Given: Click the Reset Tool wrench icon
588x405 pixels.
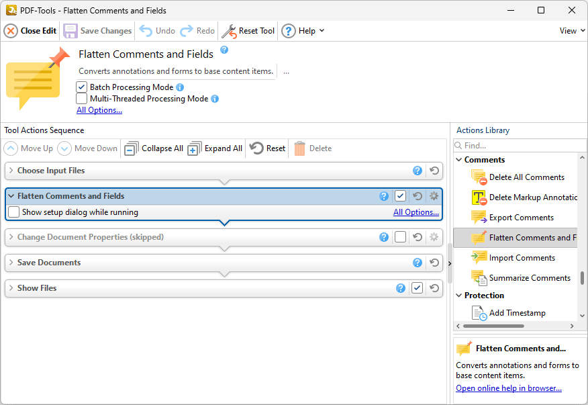Looking at the screenshot, I should pos(228,31).
